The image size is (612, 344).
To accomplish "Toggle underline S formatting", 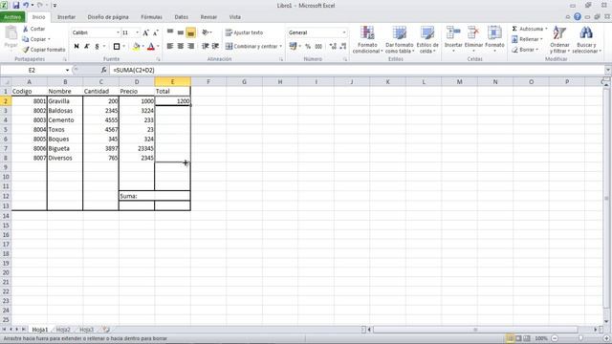I will click(x=97, y=47).
